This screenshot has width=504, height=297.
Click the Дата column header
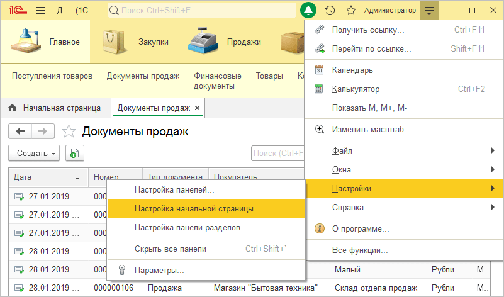(48, 177)
